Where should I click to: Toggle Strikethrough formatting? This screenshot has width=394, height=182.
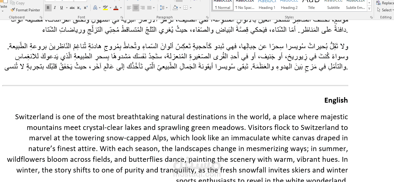click(72, 8)
